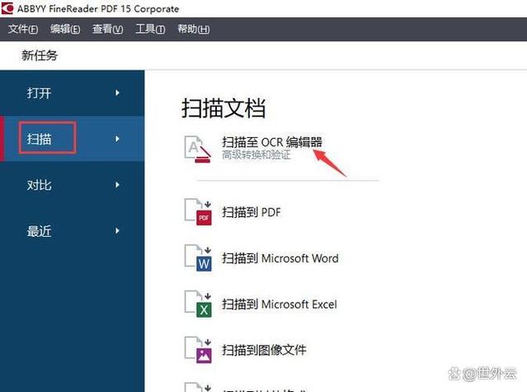The width and height of the screenshot is (527, 392).
Task: Click the scan to PDF icon
Action: (x=198, y=212)
